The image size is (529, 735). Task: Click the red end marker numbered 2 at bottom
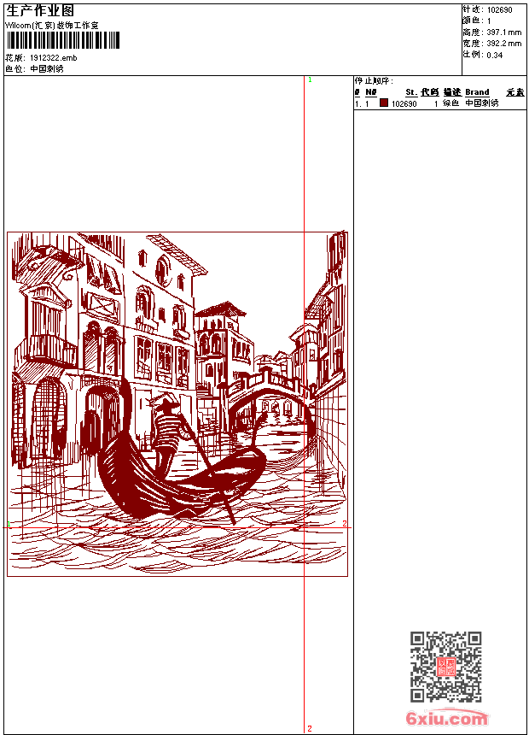click(x=309, y=728)
